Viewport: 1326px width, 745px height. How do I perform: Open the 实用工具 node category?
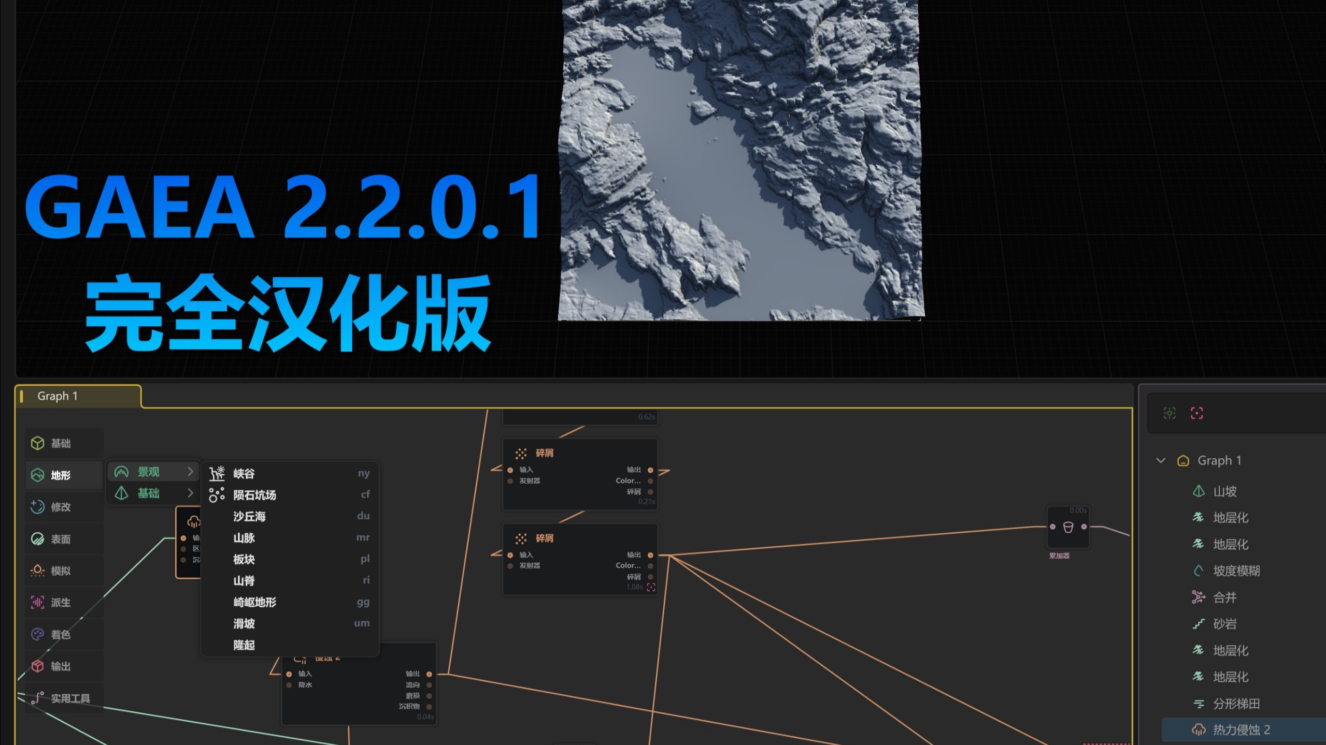pos(64,698)
